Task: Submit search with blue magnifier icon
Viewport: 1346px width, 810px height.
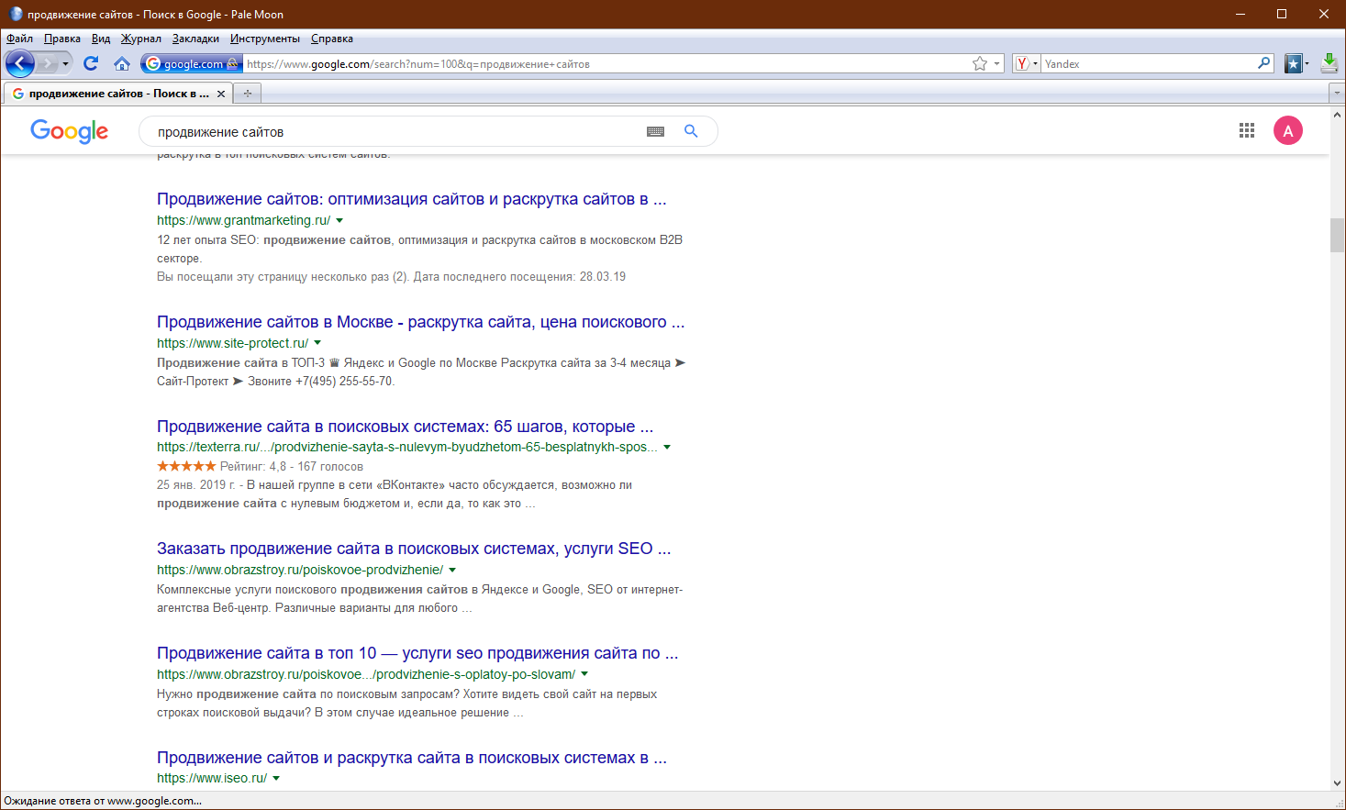Action: (x=691, y=131)
